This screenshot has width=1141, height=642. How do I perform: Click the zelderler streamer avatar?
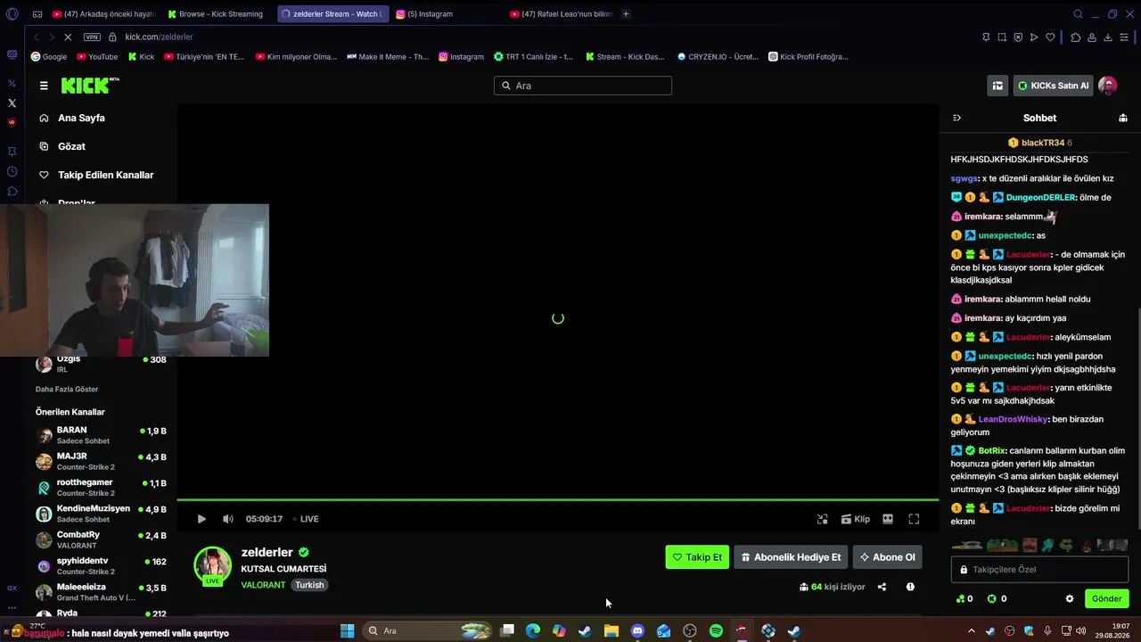coord(213,565)
